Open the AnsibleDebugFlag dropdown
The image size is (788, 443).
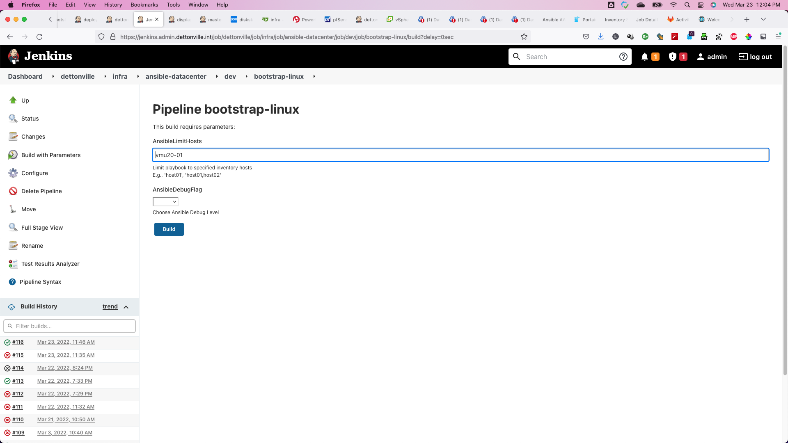click(x=165, y=202)
